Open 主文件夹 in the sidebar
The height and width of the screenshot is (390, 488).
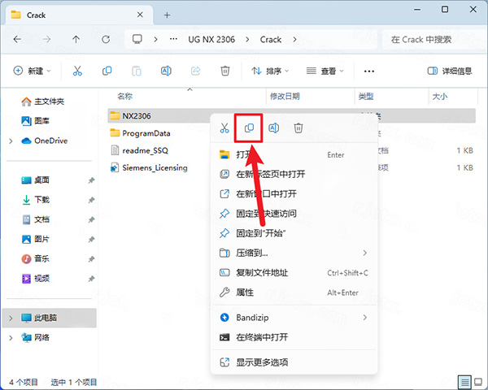pos(42,102)
